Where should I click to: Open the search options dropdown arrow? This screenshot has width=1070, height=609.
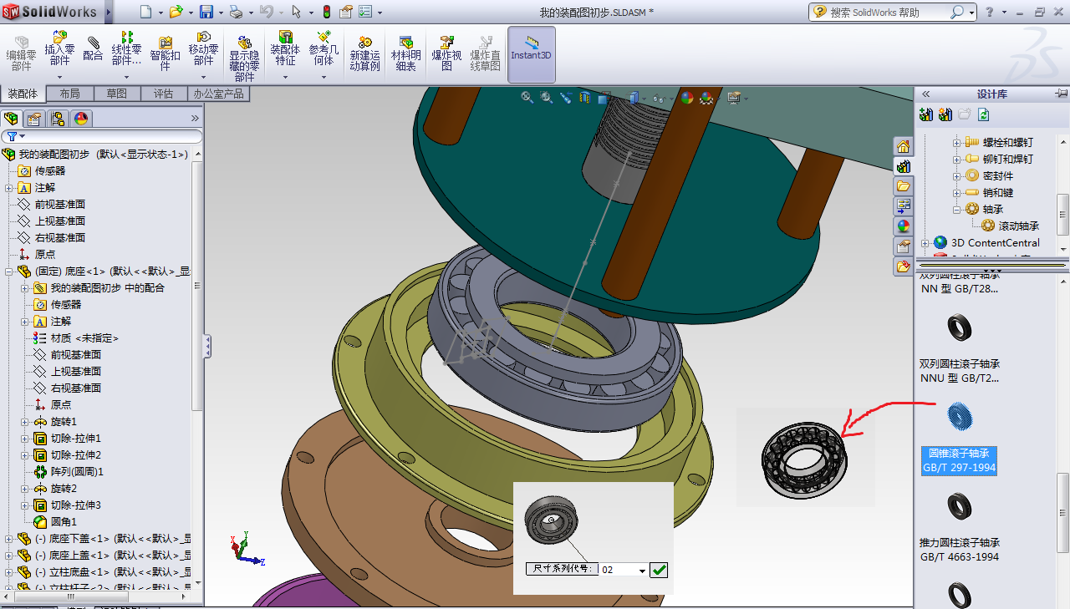(x=972, y=12)
